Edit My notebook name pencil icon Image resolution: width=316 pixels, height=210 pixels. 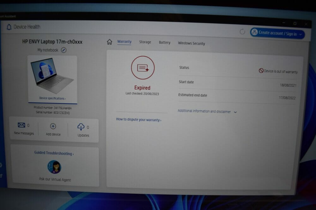click(64, 50)
